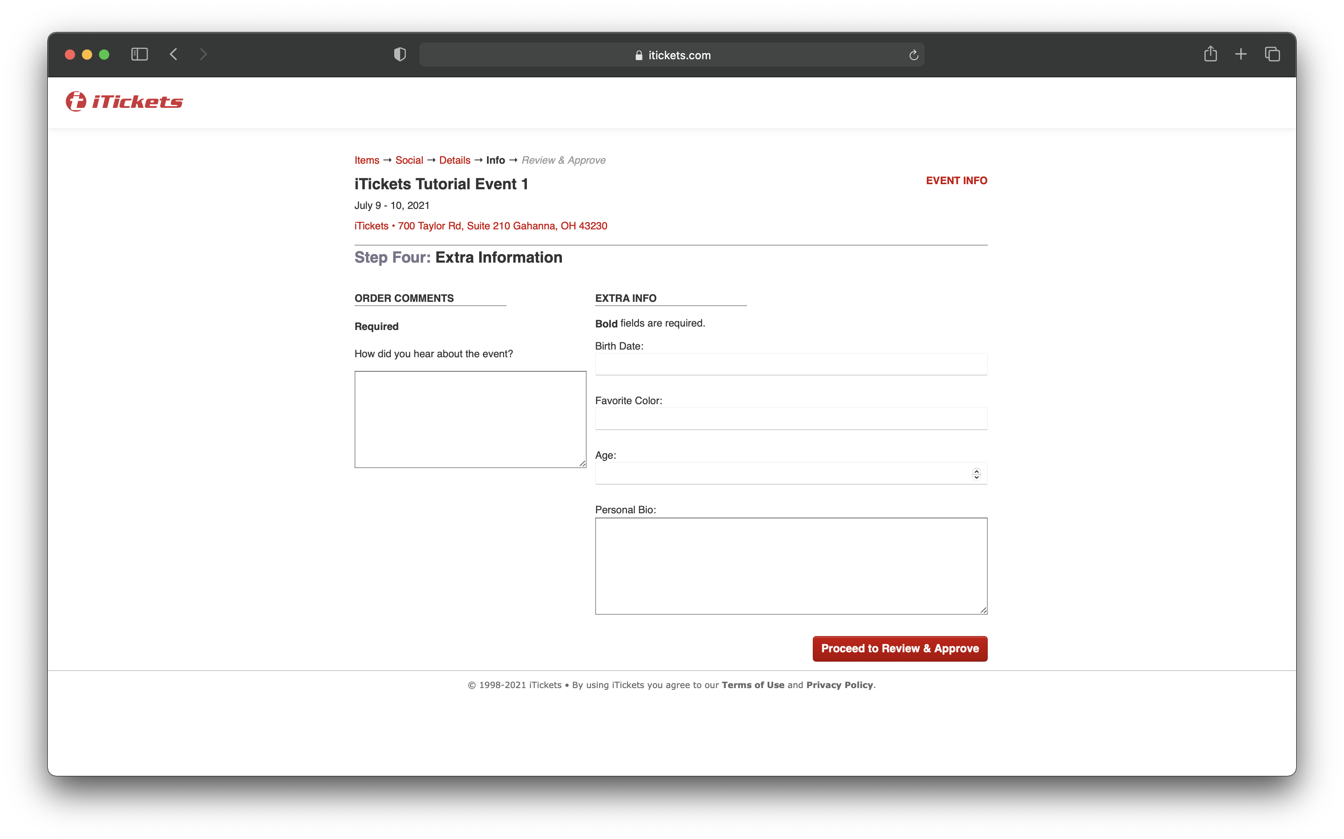This screenshot has width=1344, height=839.
Task: Select Review & Approve breadcrumb step
Action: [x=563, y=160]
